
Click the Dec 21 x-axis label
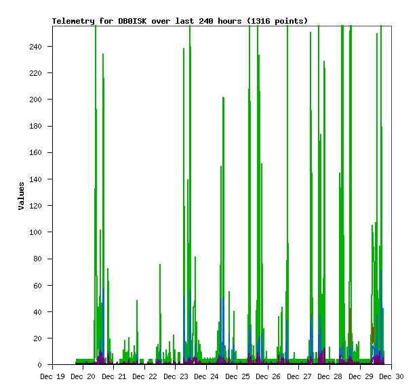click(x=114, y=376)
